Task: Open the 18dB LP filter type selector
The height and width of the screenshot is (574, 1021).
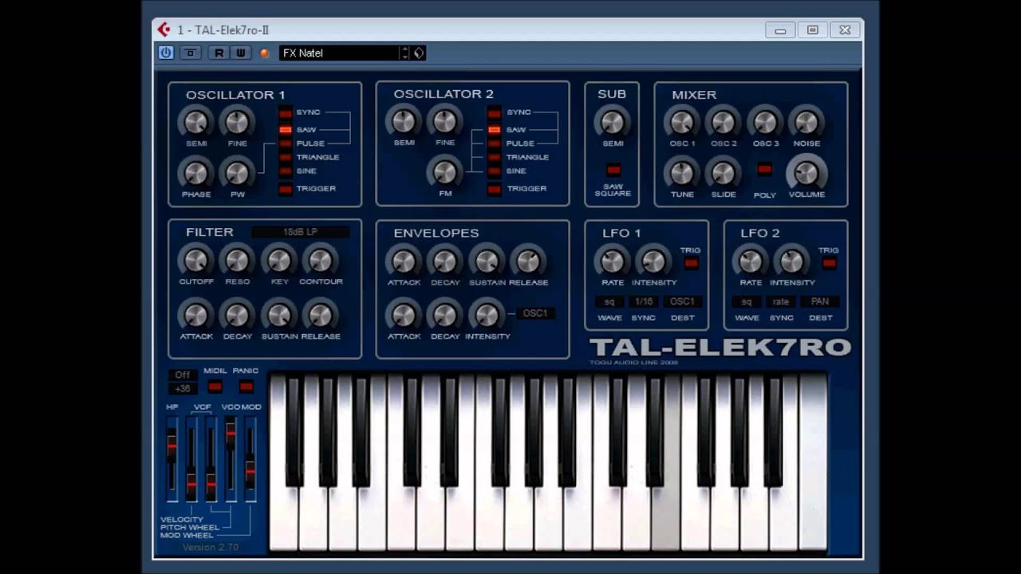Action: coord(301,232)
